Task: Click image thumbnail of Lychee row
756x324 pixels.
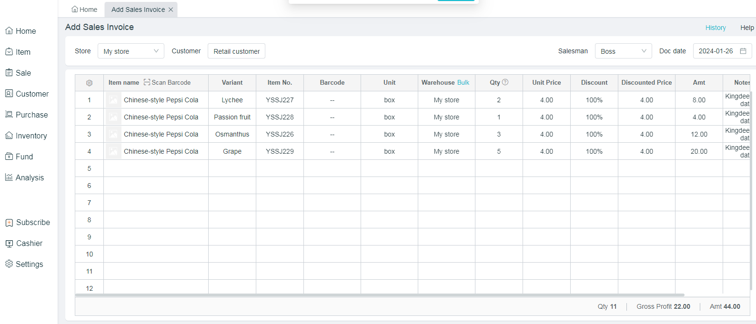Action: [113, 100]
